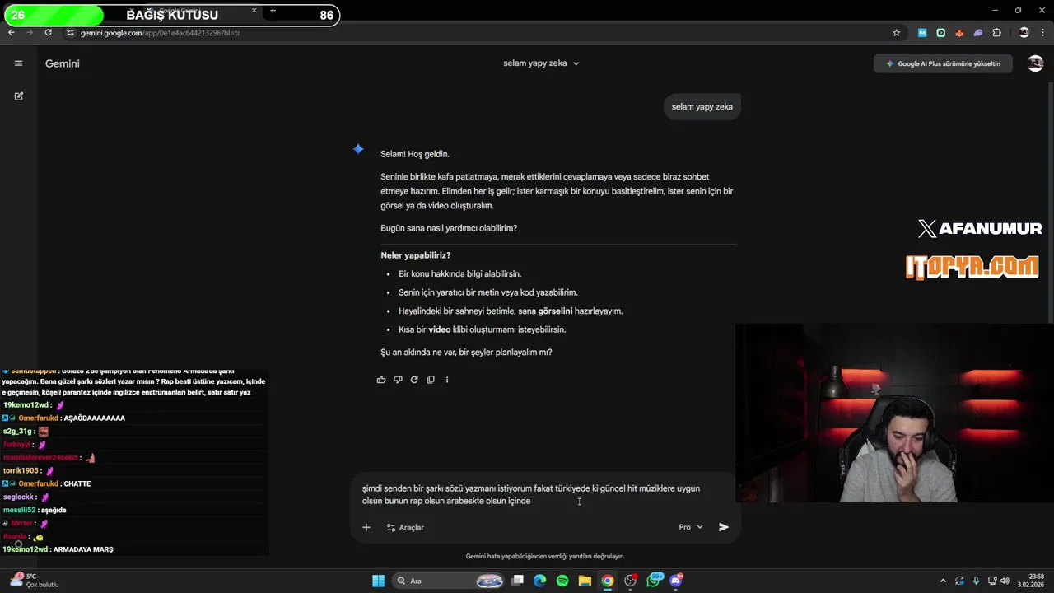The height and width of the screenshot is (593, 1054).
Task: Select the 'selam yapy zeka' user message bubble
Action: 702,106
